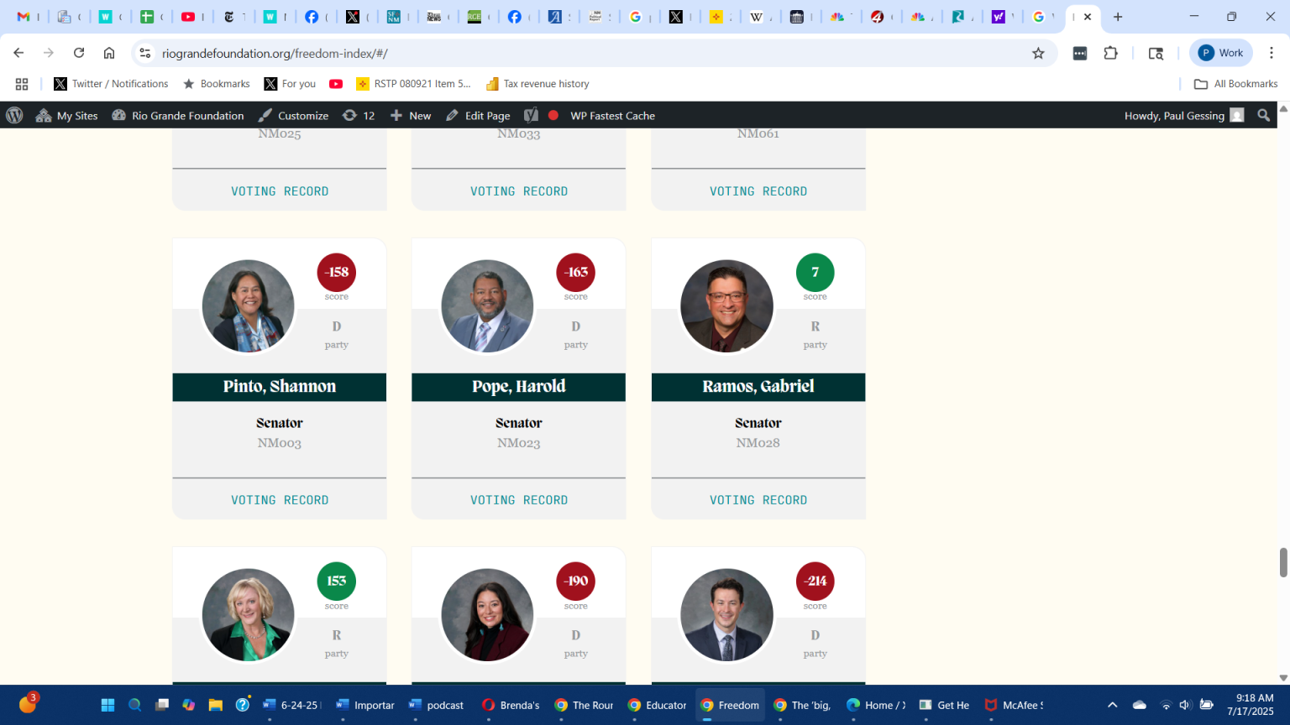Click Harold Pope's profile photo
1290x725 pixels.
click(x=487, y=306)
